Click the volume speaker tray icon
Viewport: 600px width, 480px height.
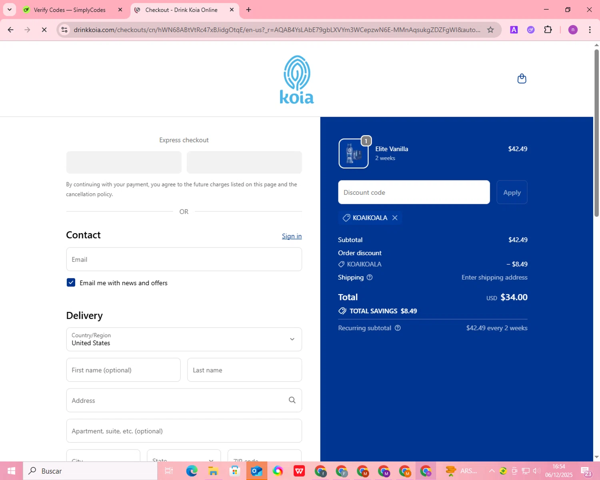(x=537, y=471)
